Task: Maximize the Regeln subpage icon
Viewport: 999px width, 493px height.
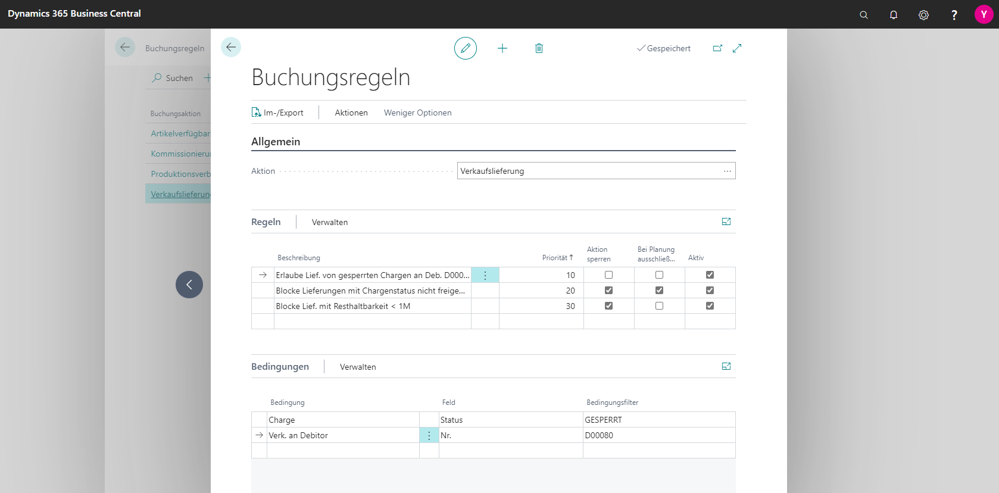Action: [x=726, y=221]
